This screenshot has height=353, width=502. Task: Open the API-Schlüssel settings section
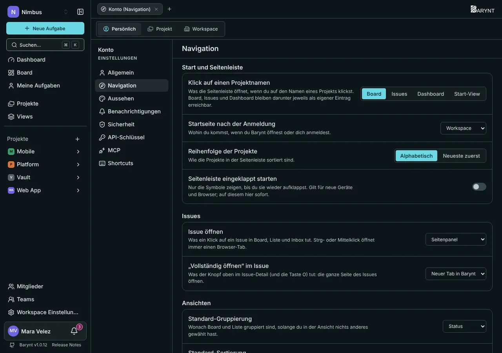pos(132,137)
